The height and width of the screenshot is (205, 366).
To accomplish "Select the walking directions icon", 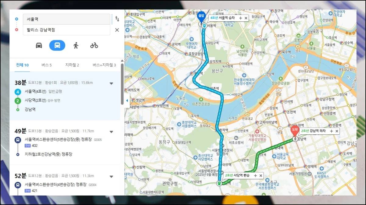I will (x=76, y=45).
